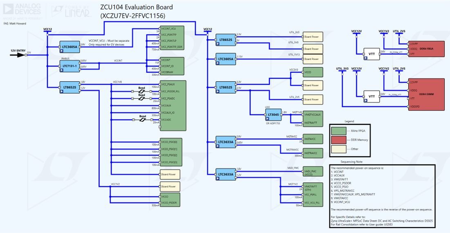Screen dimensions: 450x233
Task: Select the ferrite bead symbol feeding VCCADC
Action: [x=142, y=120]
